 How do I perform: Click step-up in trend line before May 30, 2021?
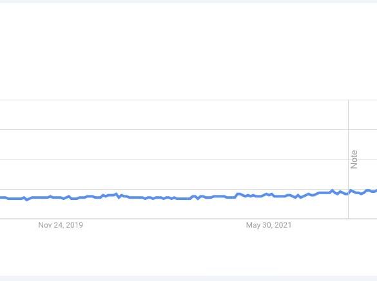(x=237, y=195)
